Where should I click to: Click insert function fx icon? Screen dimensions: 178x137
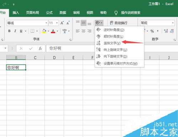coord(40,48)
